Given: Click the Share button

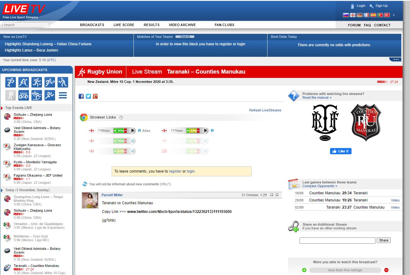Looking at the screenshot, I should point(384,240).
